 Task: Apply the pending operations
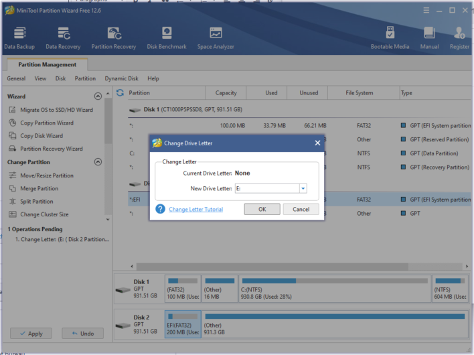(30, 333)
